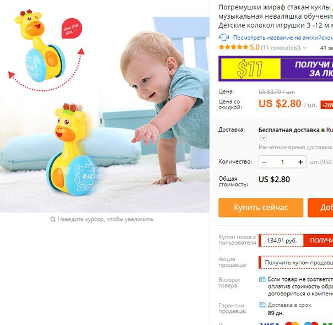Decrease quantity with the minus button

click(x=264, y=162)
